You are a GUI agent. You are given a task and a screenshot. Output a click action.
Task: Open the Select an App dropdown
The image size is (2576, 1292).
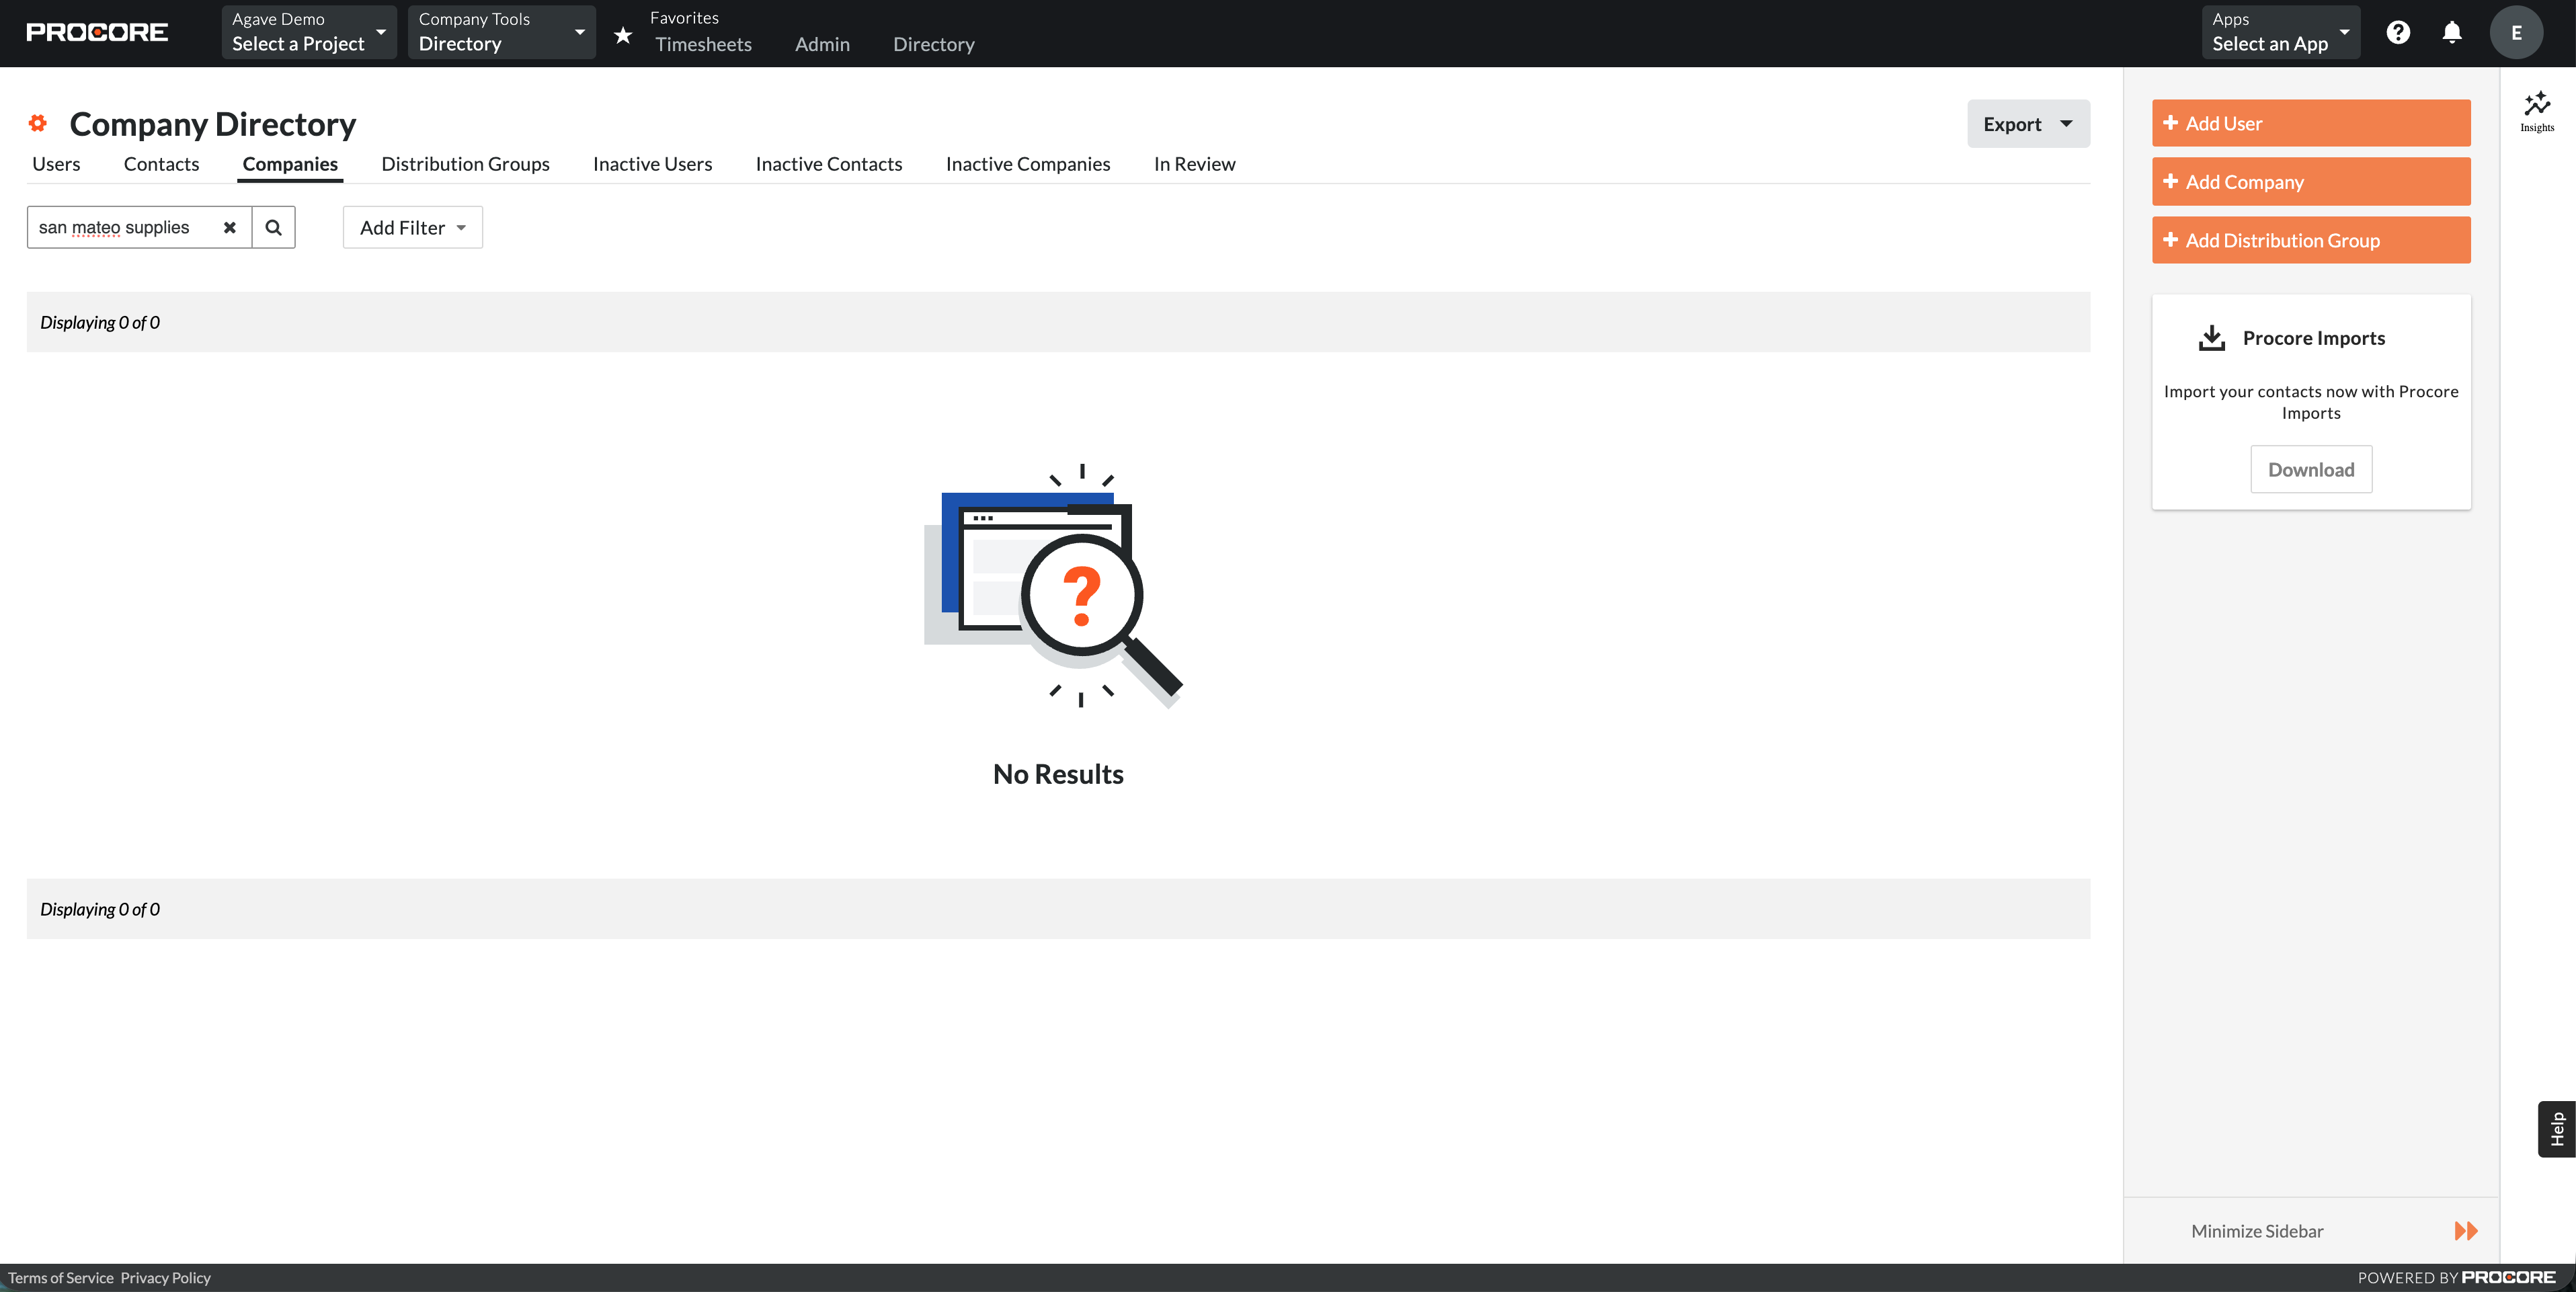coord(2281,32)
